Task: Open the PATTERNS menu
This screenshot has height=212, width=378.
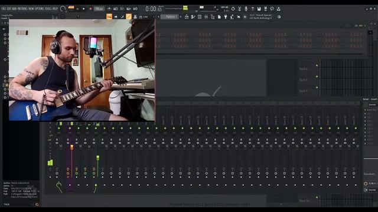Action: pyautogui.click(x=22, y=9)
